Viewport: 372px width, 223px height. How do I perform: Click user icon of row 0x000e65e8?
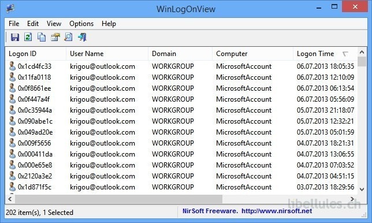(x=12, y=165)
